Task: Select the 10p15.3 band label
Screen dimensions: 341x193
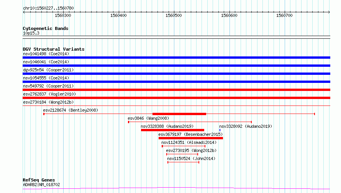Action: pyautogui.click(x=31, y=33)
